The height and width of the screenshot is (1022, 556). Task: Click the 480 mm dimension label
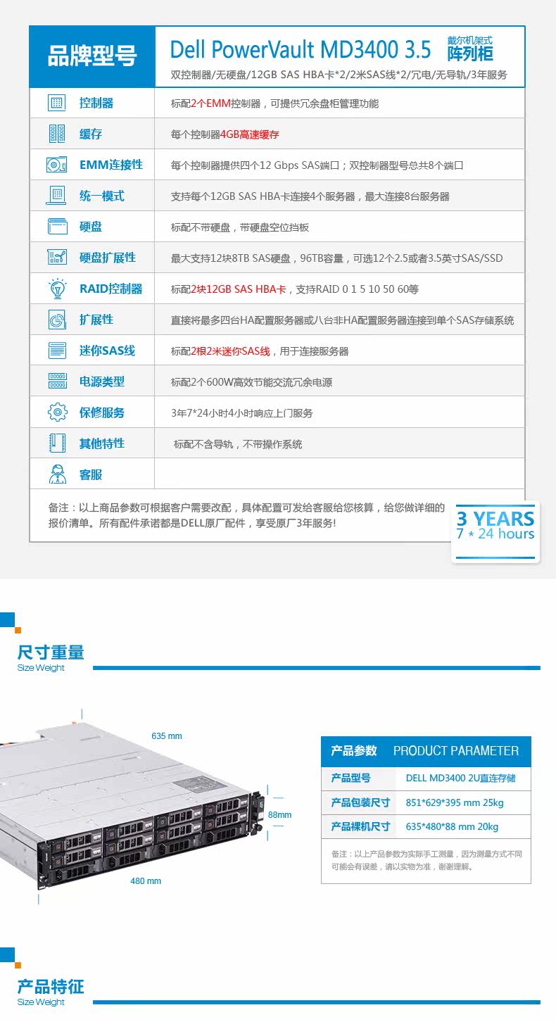point(146,881)
